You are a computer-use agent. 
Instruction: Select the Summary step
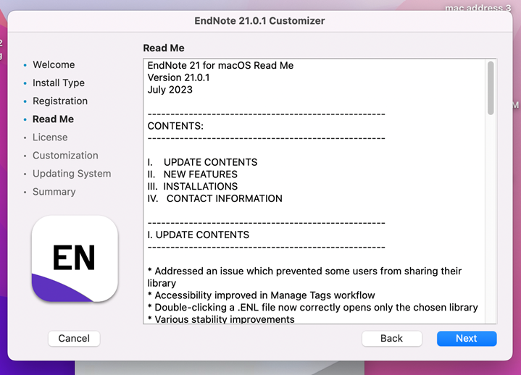pos(54,192)
